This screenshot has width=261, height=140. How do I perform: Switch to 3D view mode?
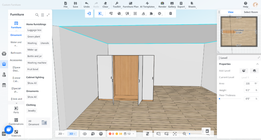pos(72,134)
